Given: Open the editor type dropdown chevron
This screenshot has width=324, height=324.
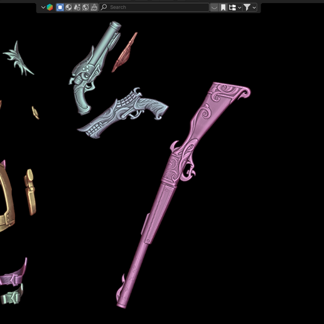Looking at the screenshot, I should [43, 8].
